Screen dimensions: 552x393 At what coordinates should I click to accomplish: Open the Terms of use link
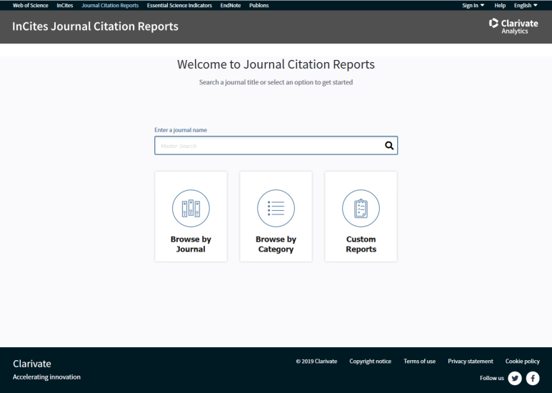point(419,362)
